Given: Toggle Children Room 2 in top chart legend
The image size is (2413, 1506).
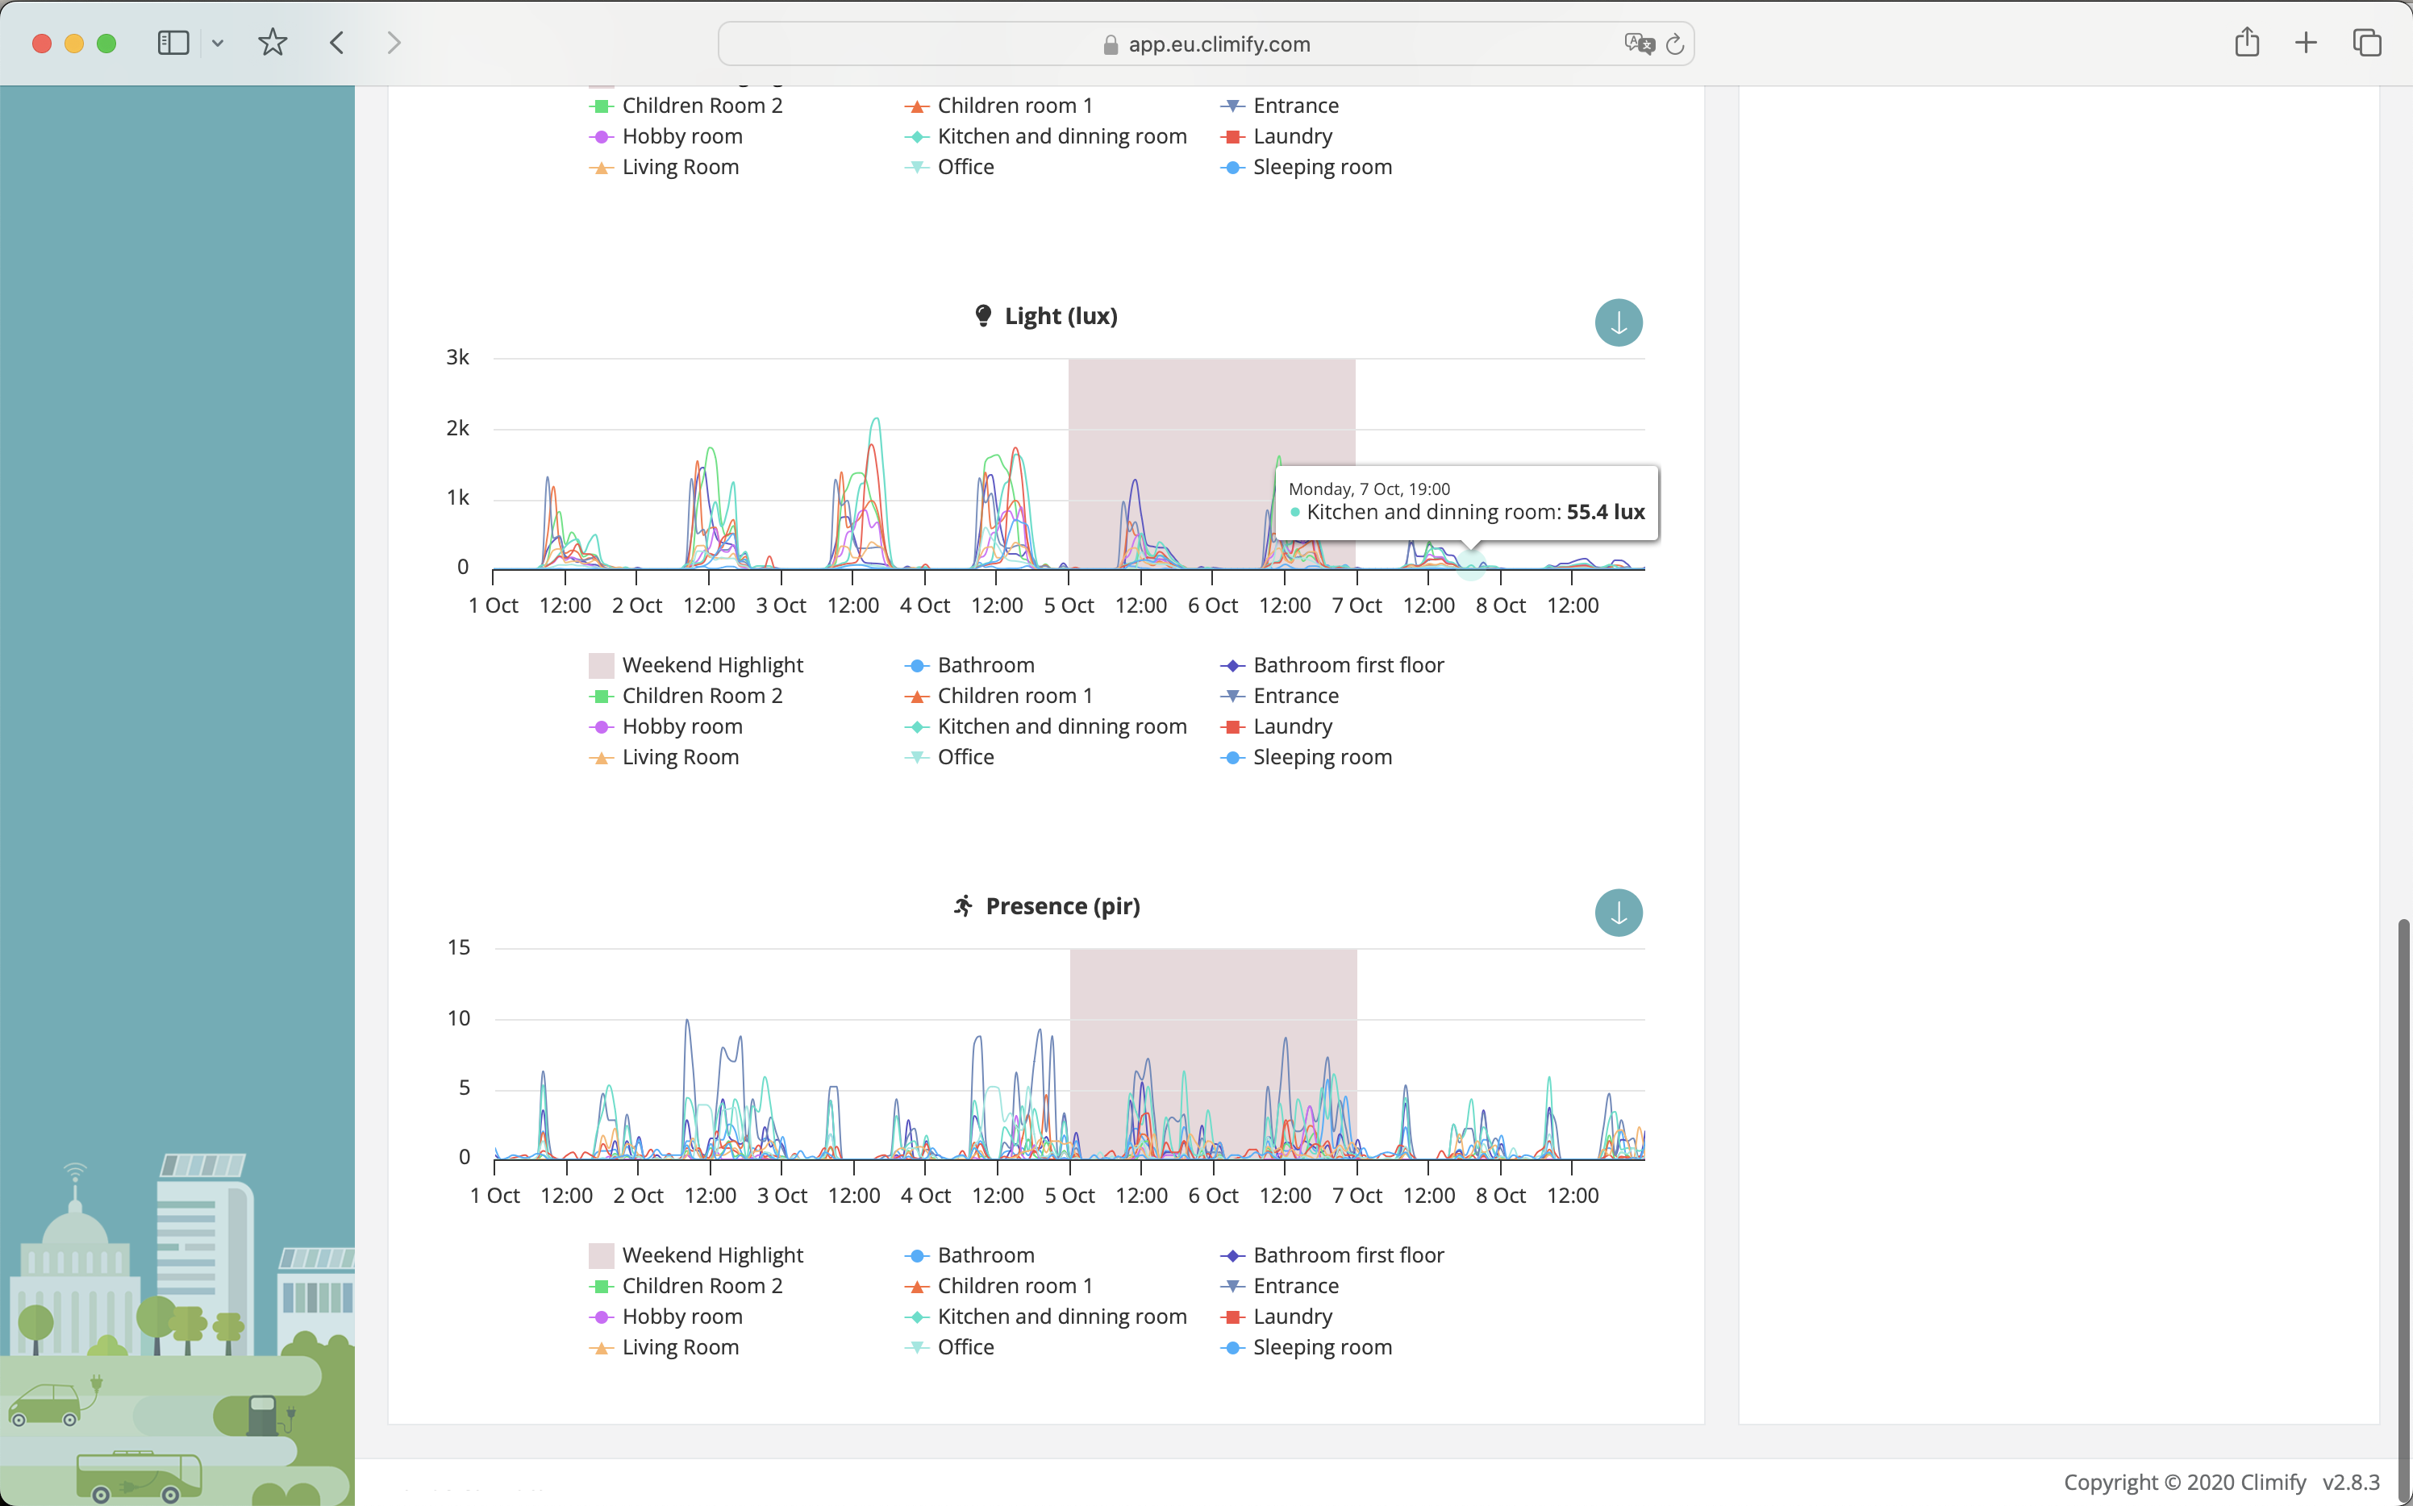Looking at the screenshot, I should click(x=686, y=106).
